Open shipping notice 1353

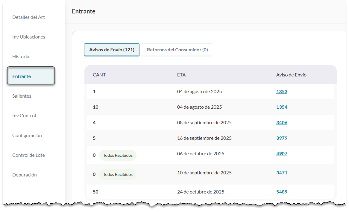tap(282, 91)
